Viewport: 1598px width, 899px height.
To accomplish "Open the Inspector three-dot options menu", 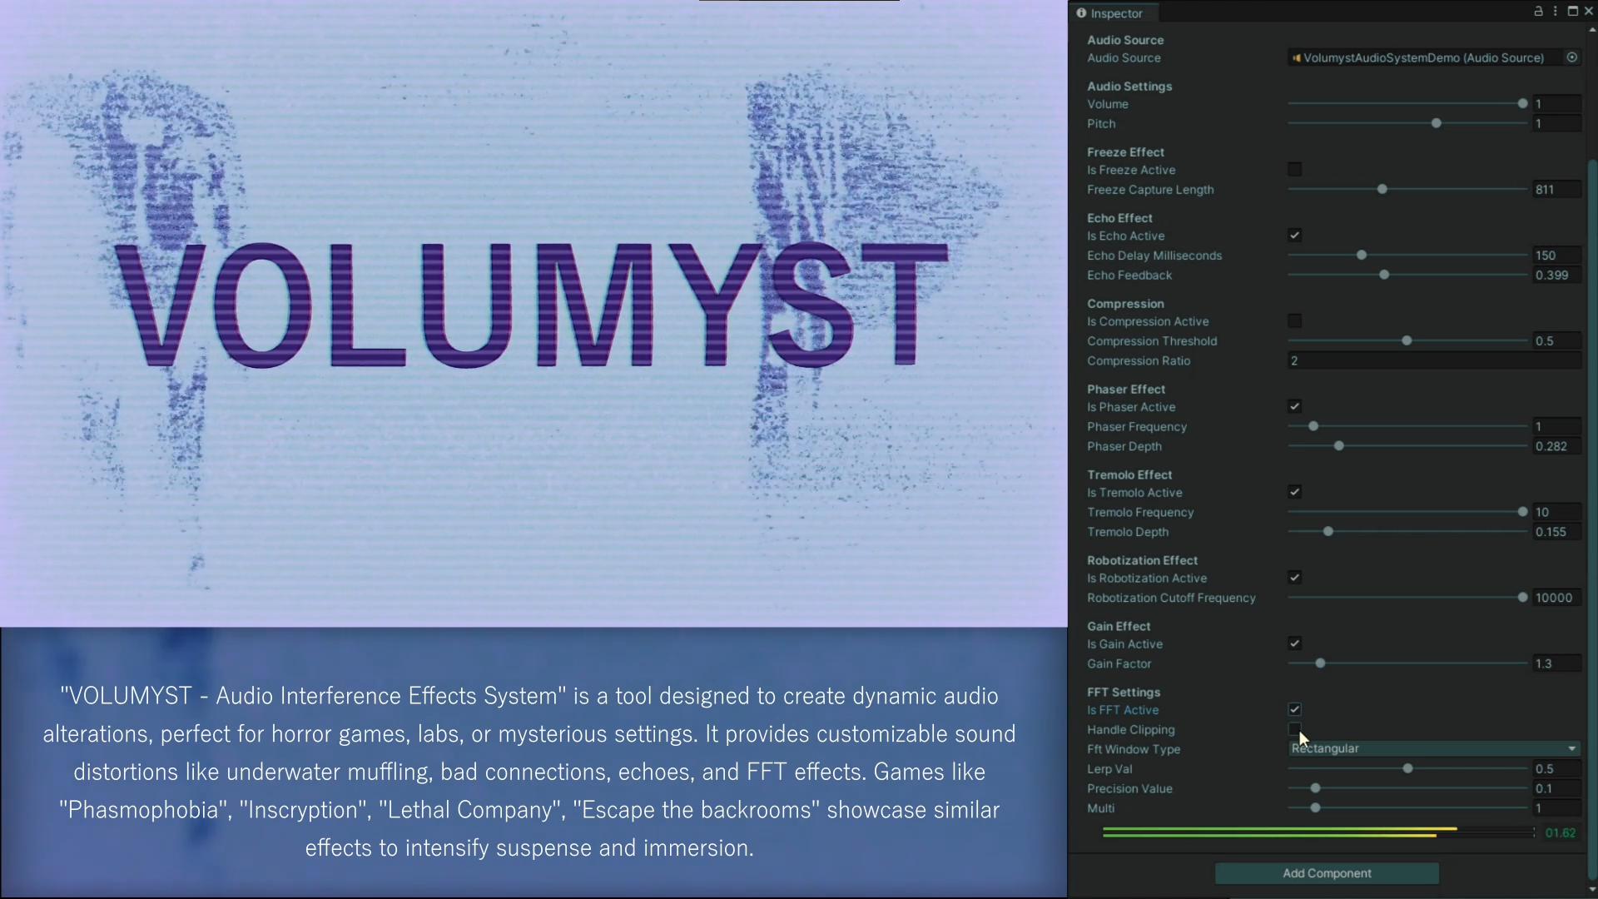I will tap(1555, 12).
